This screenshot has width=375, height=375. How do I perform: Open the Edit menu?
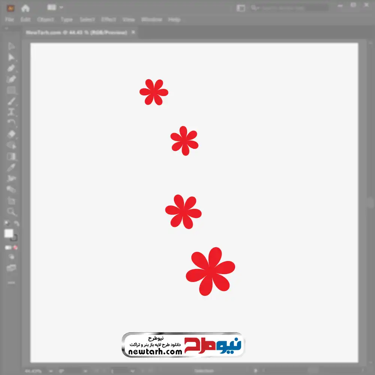point(25,19)
